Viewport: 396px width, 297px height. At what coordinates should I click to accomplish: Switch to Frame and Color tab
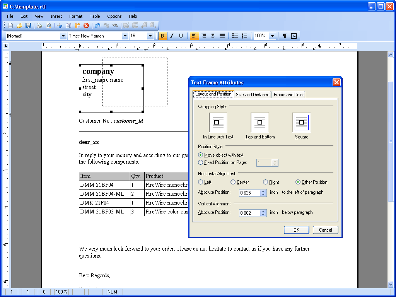288,95
